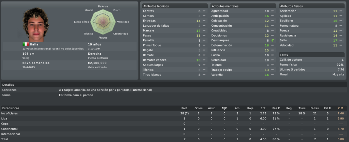Click the attribute radar polygon chart
349x142 pixels.
click(x=103, y=22)
